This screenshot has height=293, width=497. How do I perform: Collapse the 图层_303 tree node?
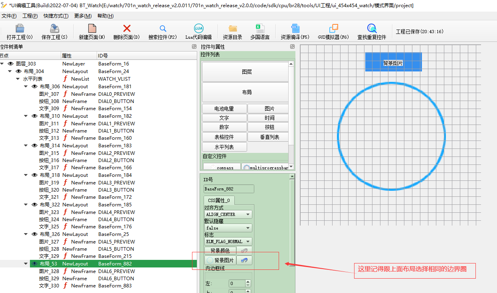pos(2,64)
